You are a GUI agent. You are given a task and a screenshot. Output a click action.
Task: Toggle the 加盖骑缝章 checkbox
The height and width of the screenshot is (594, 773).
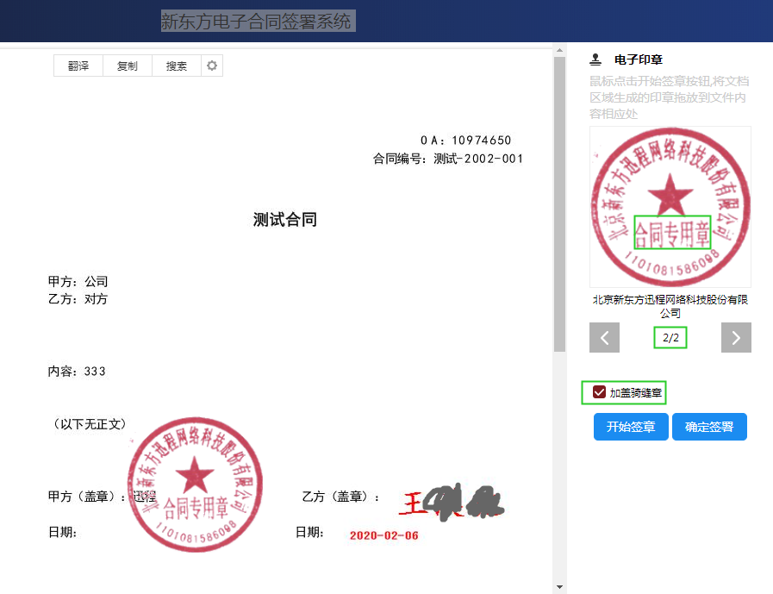[599, 393]
